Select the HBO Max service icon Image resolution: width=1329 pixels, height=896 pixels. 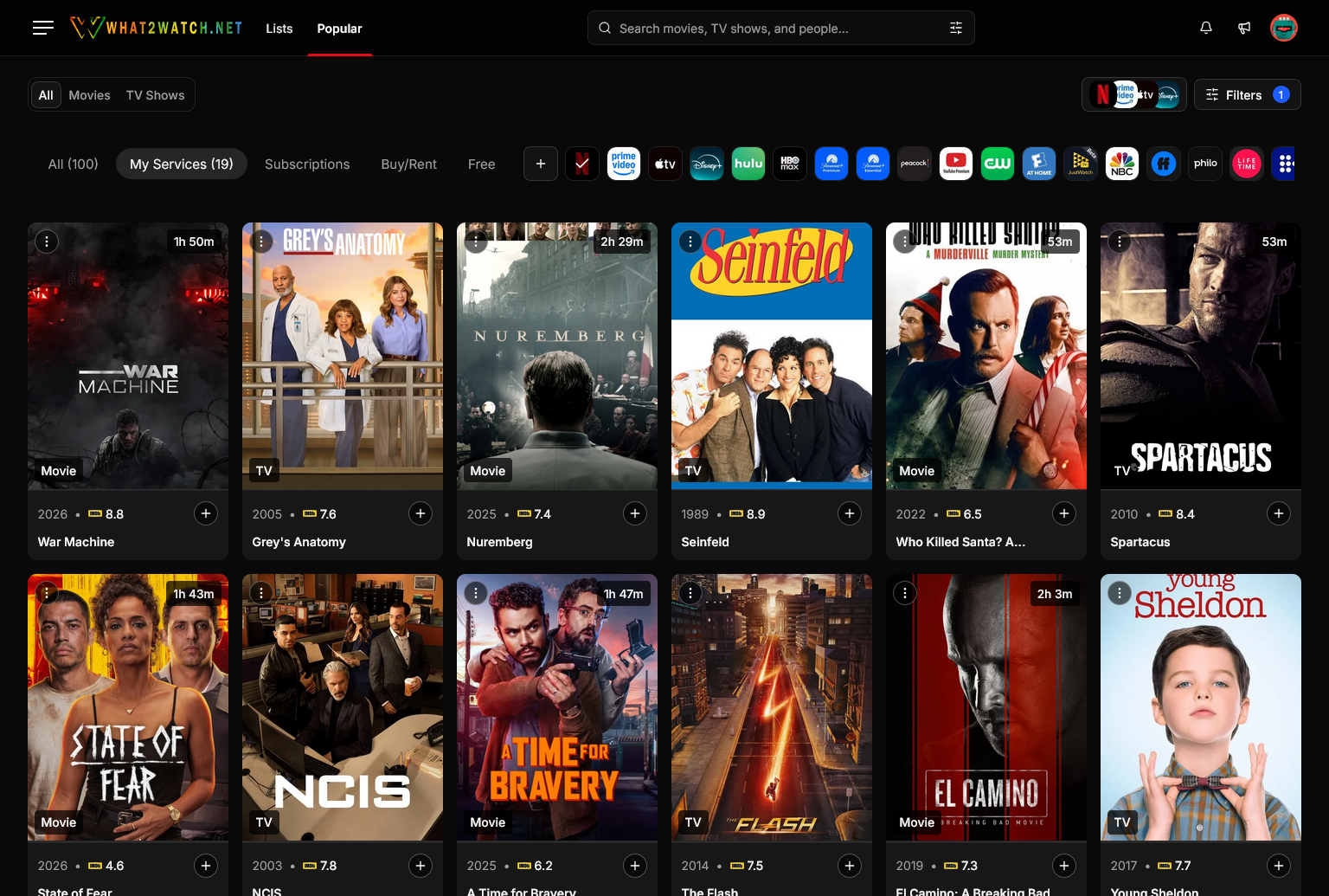789,164
